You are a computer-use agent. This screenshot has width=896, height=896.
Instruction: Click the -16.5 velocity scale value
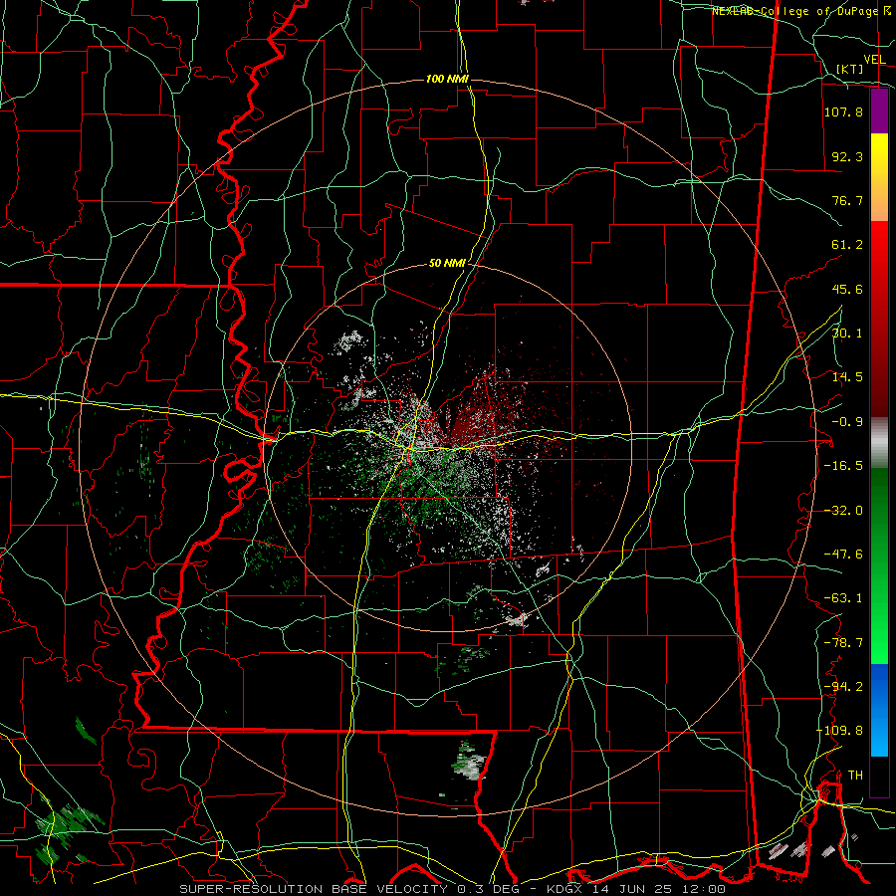coord(843,466)
